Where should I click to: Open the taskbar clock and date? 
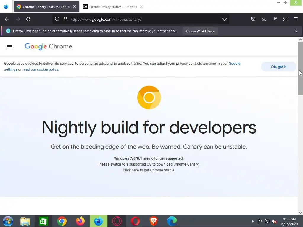[x=289, y=221]
